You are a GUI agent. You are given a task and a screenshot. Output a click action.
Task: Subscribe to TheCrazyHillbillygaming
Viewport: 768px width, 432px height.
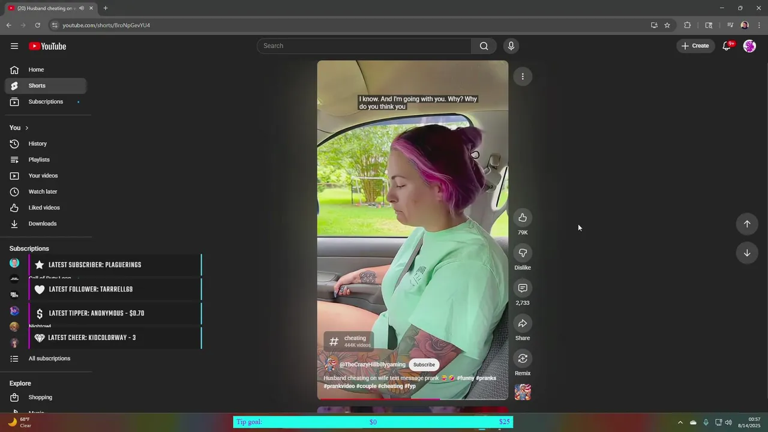(424, 365)
